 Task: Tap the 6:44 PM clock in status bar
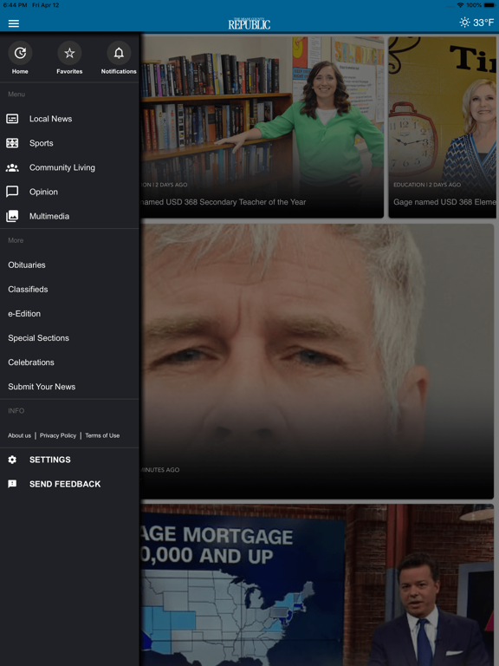[15, 5]
